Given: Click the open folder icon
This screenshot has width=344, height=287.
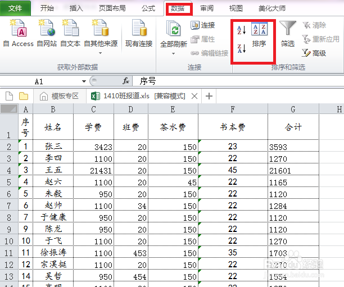Looking at the screenshot, I should coord(24,96).
